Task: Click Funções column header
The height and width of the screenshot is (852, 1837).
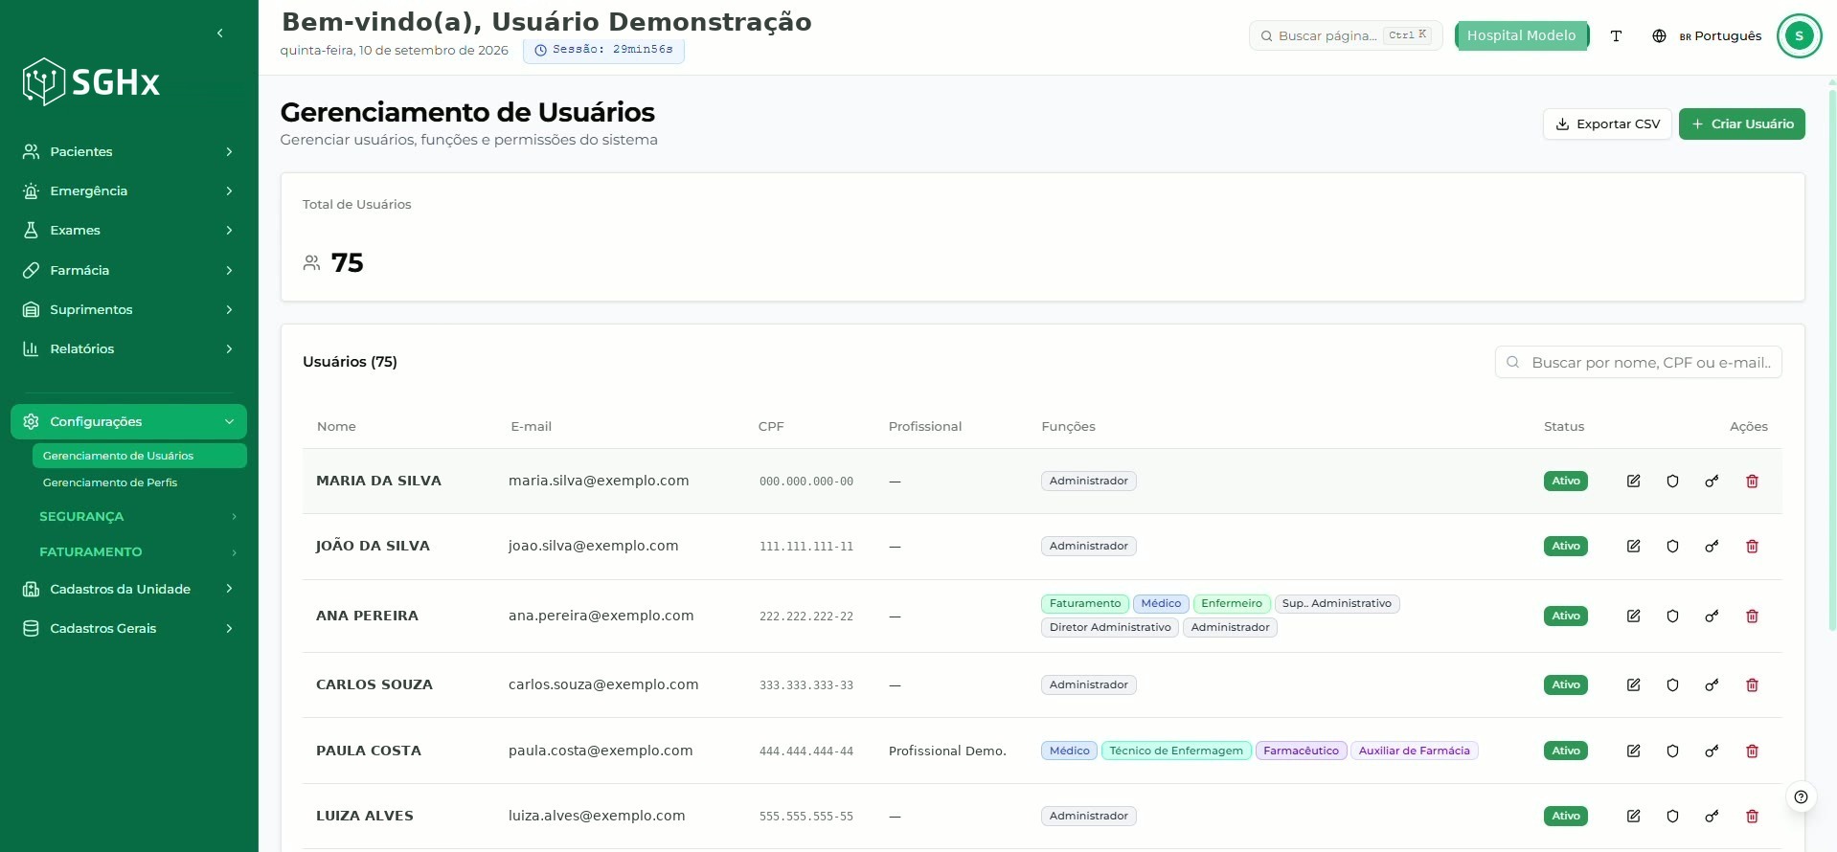Action: [1068, 426]
